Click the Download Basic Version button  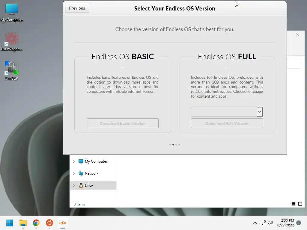pyautogui.click(x=123, y=123)
